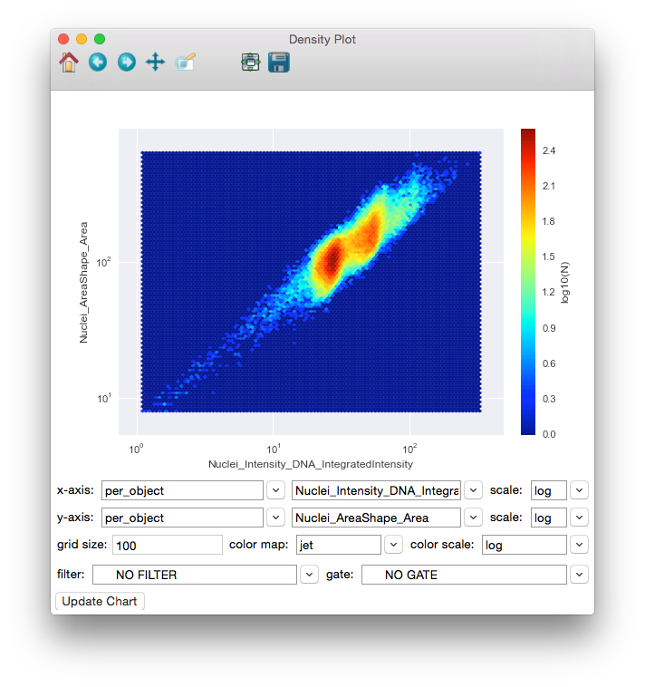The height and width of the screenshot is (687, 645).
Task: Click the grid size input field
Action: click(167, 545)
